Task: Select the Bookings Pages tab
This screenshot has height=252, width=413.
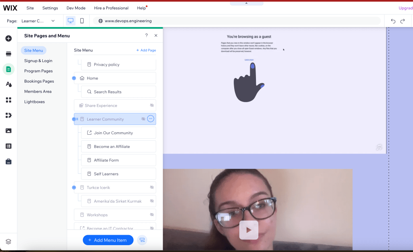Action: (x=39, y=81)
